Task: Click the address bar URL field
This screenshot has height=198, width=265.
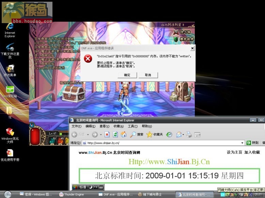Action: coord(162,143)
